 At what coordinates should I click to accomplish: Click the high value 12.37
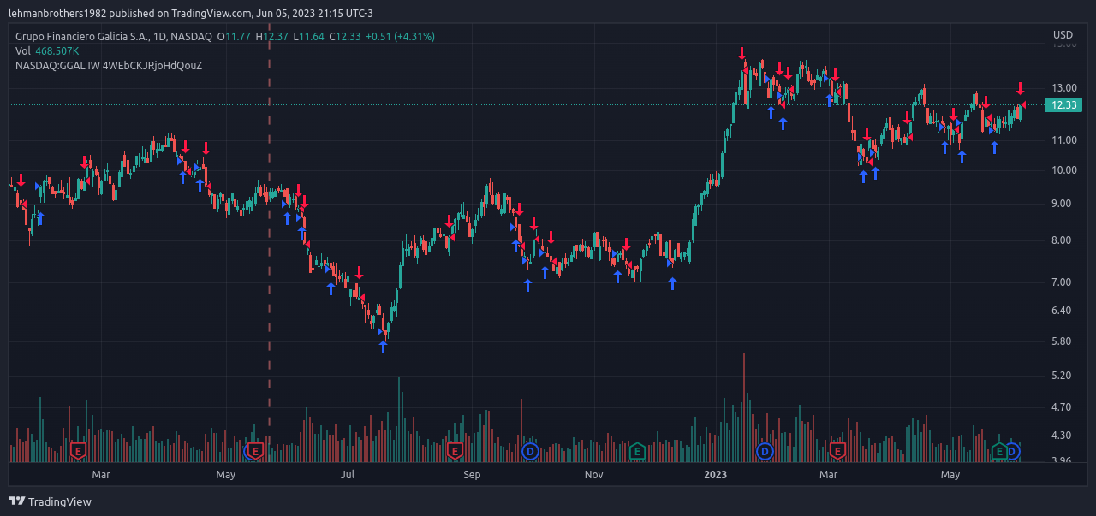click(x=276, y=37)
